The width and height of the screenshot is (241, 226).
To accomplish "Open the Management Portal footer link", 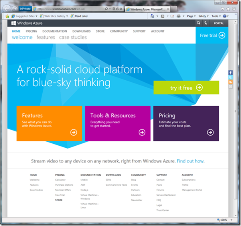I will 192,190.
